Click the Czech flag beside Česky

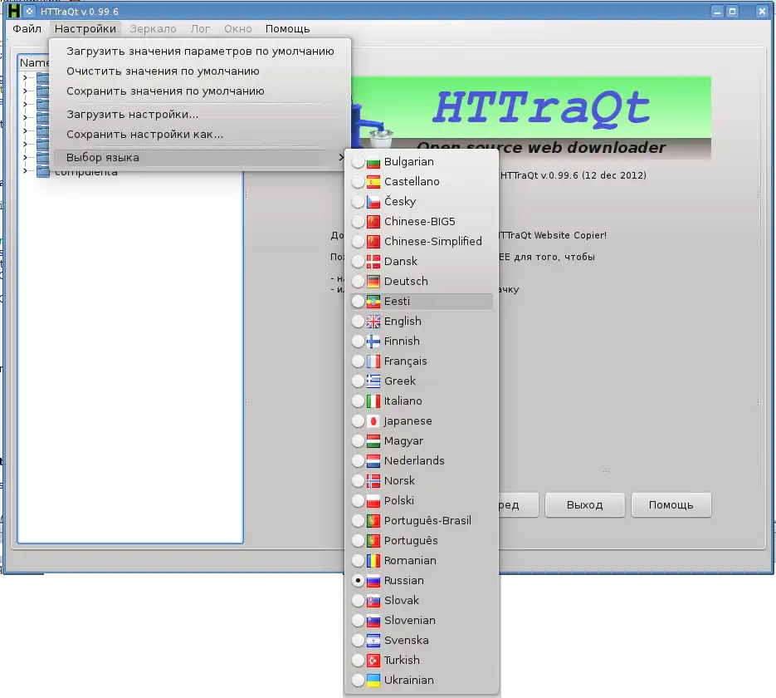point(373,202)
